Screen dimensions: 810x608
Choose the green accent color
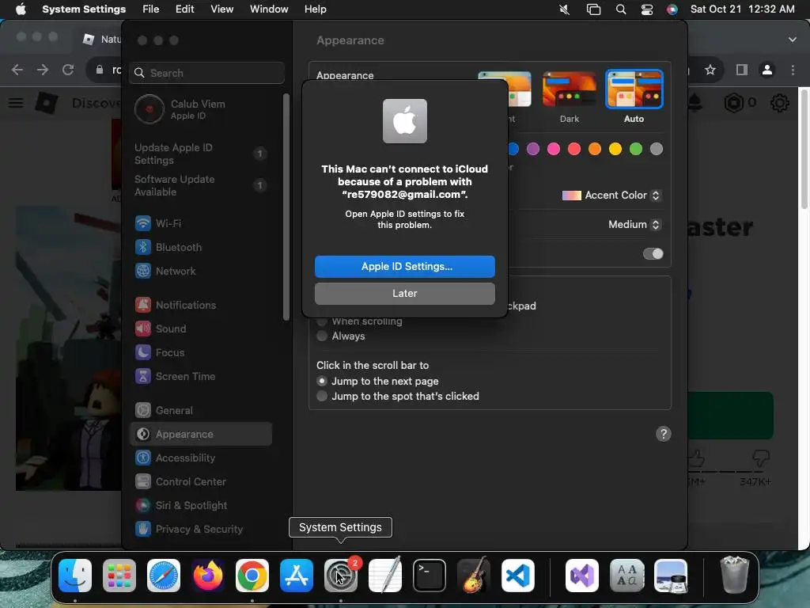point(636,149)
